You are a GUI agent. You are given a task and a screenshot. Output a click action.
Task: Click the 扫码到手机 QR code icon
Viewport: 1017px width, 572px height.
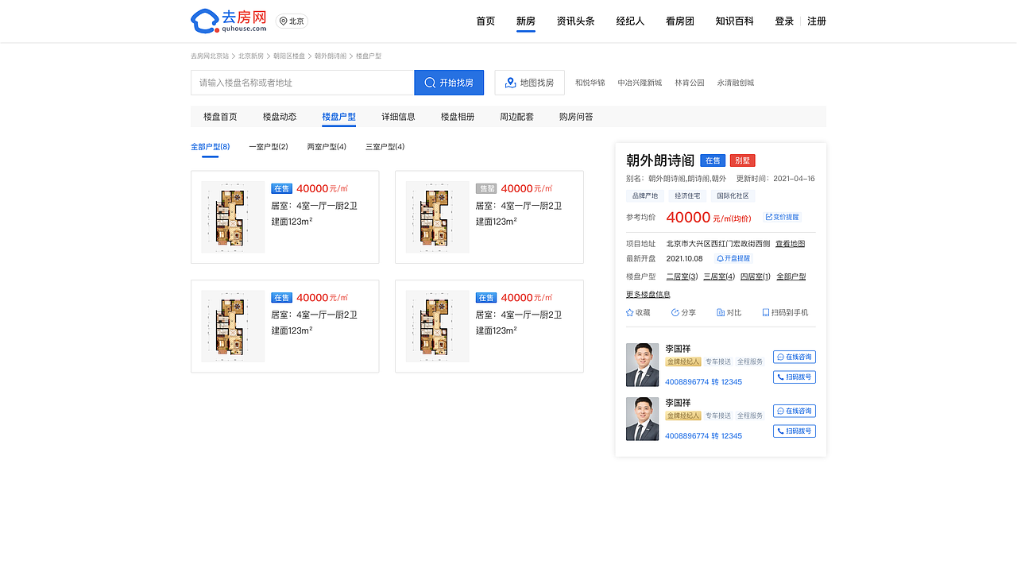[x=764, y=312]
